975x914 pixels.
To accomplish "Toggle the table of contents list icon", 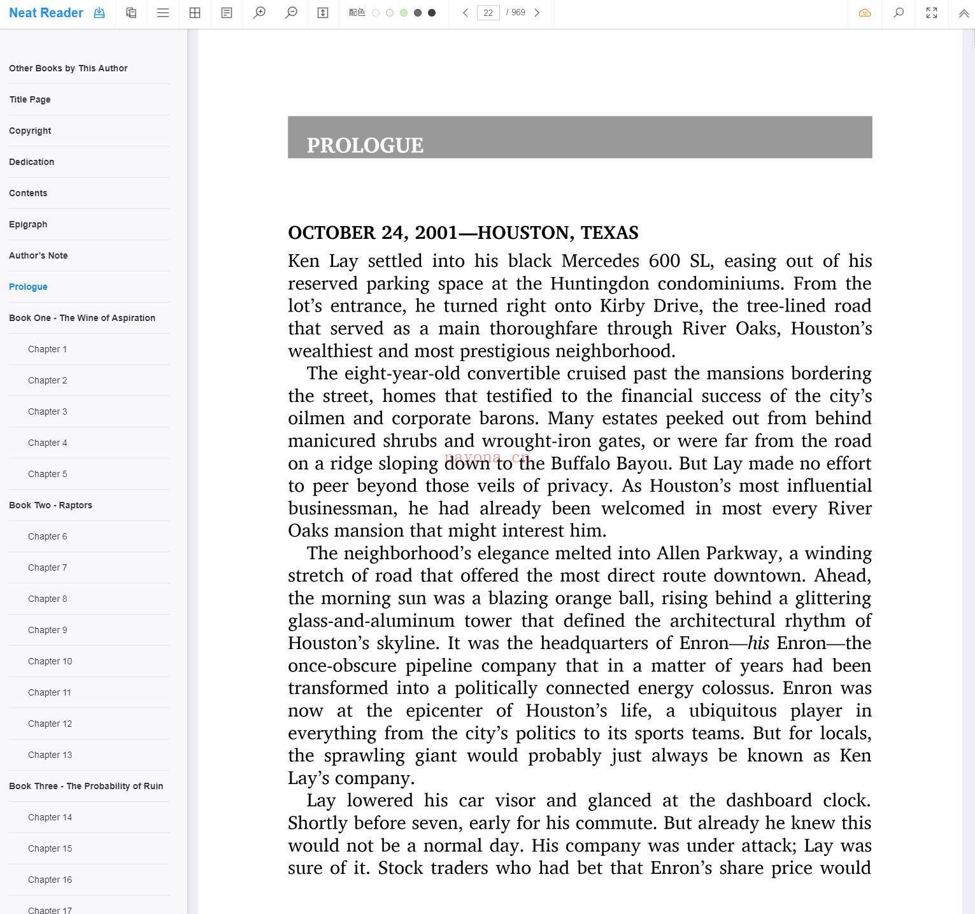I will click(x=163, y=13).
